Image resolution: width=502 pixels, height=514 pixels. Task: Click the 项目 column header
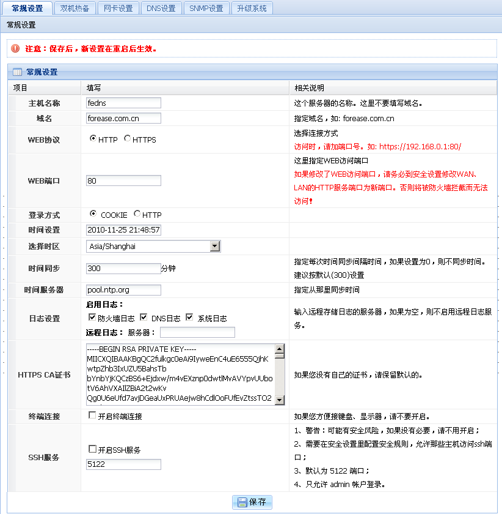point(20,88)
